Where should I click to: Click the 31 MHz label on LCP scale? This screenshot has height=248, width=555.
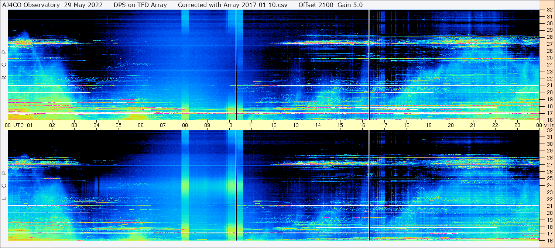click(x=549, y=137)
